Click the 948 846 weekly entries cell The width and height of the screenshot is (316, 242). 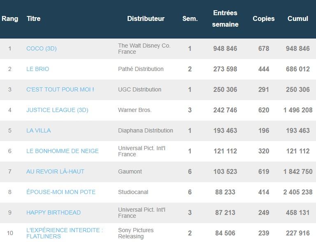225,48
